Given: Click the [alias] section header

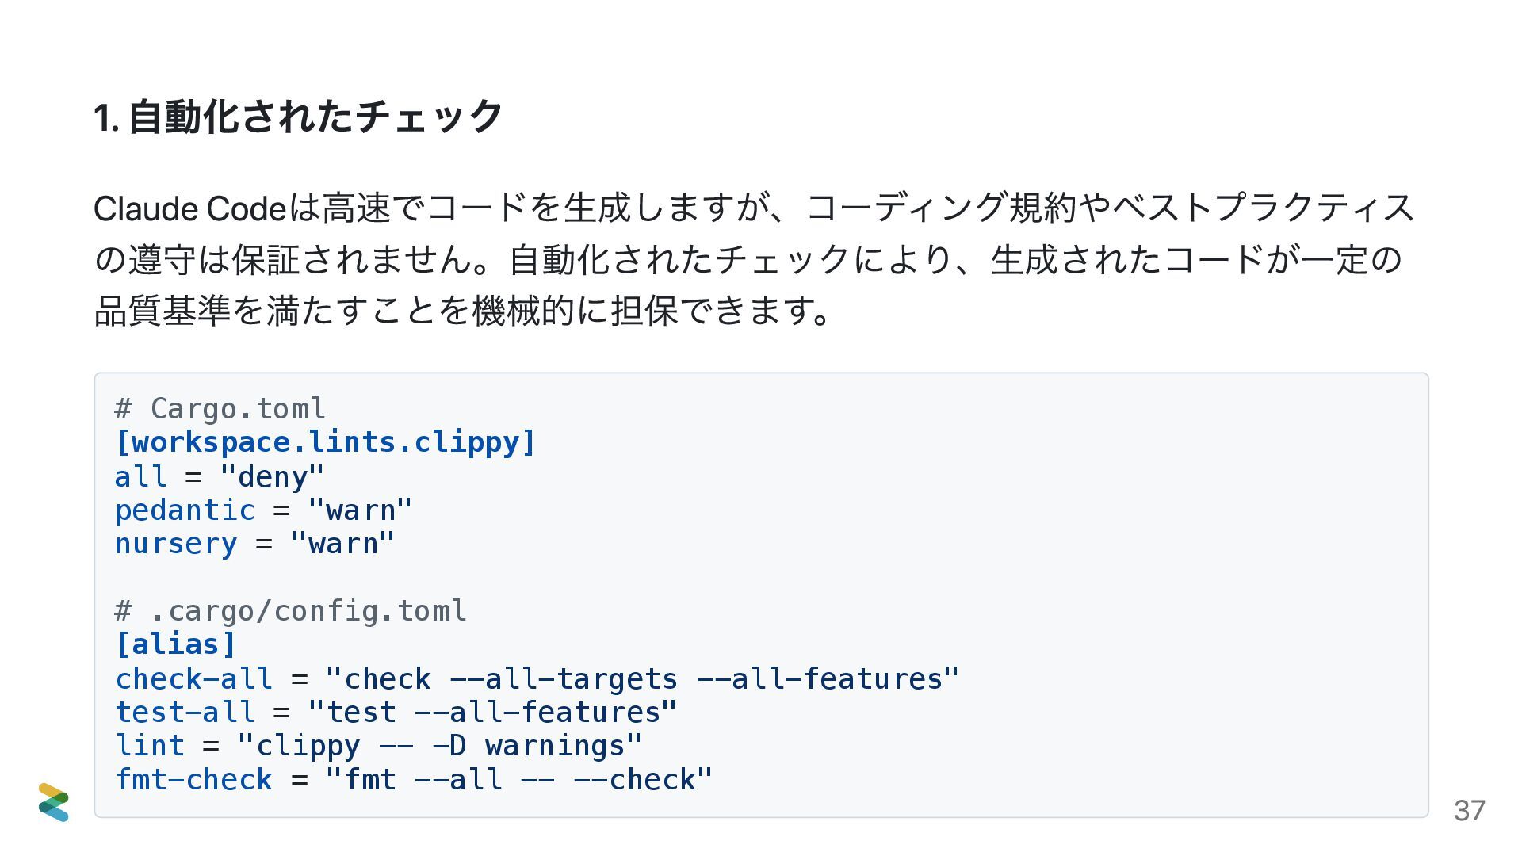Looking at the screenshot, I should (176, 644).
